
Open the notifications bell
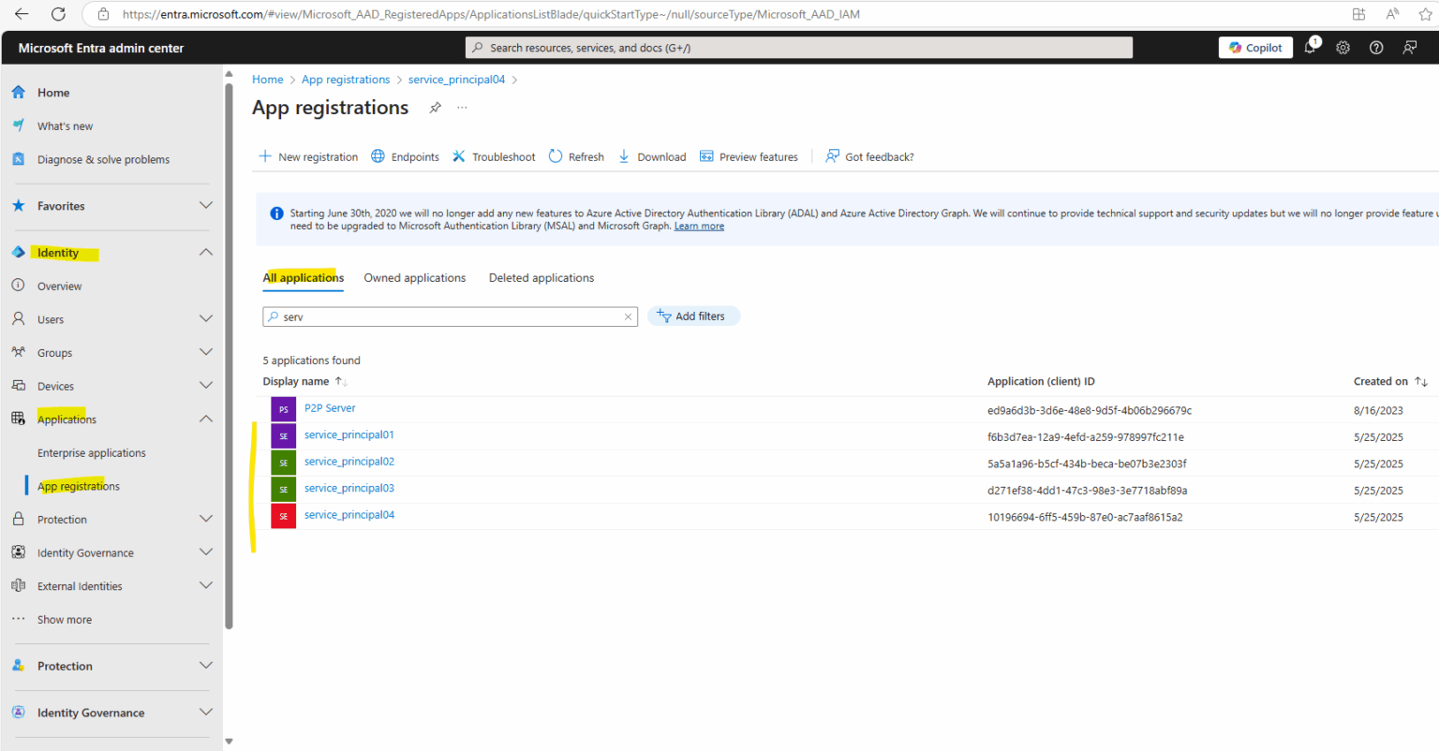(x=1310, y=47)
